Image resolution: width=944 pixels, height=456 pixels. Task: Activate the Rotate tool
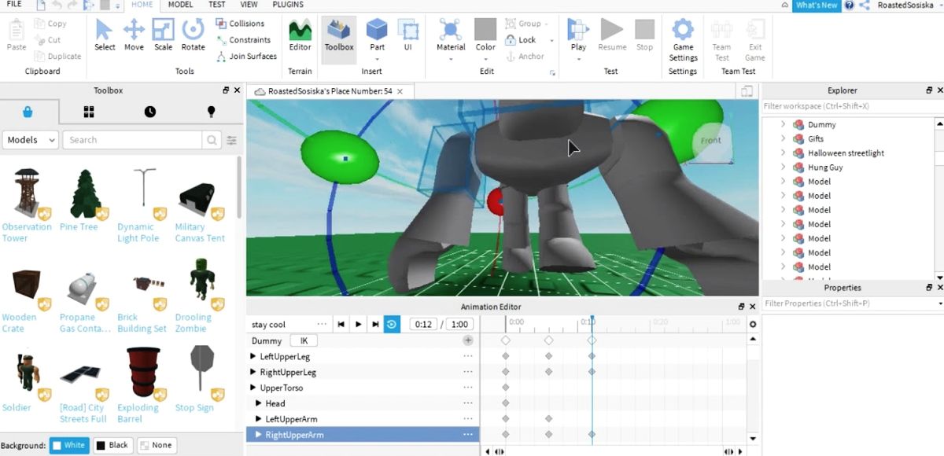coord(193,35)
